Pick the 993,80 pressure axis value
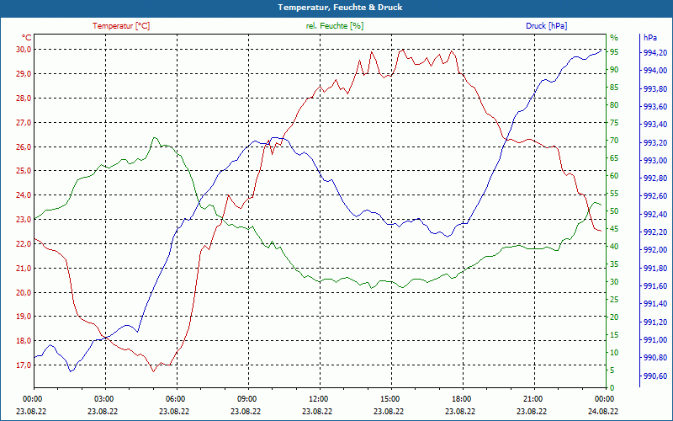 point(656,89)
